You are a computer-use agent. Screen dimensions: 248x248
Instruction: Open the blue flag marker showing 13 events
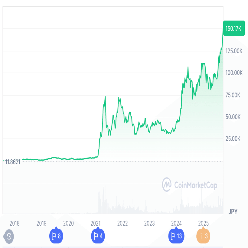[176, 236]
